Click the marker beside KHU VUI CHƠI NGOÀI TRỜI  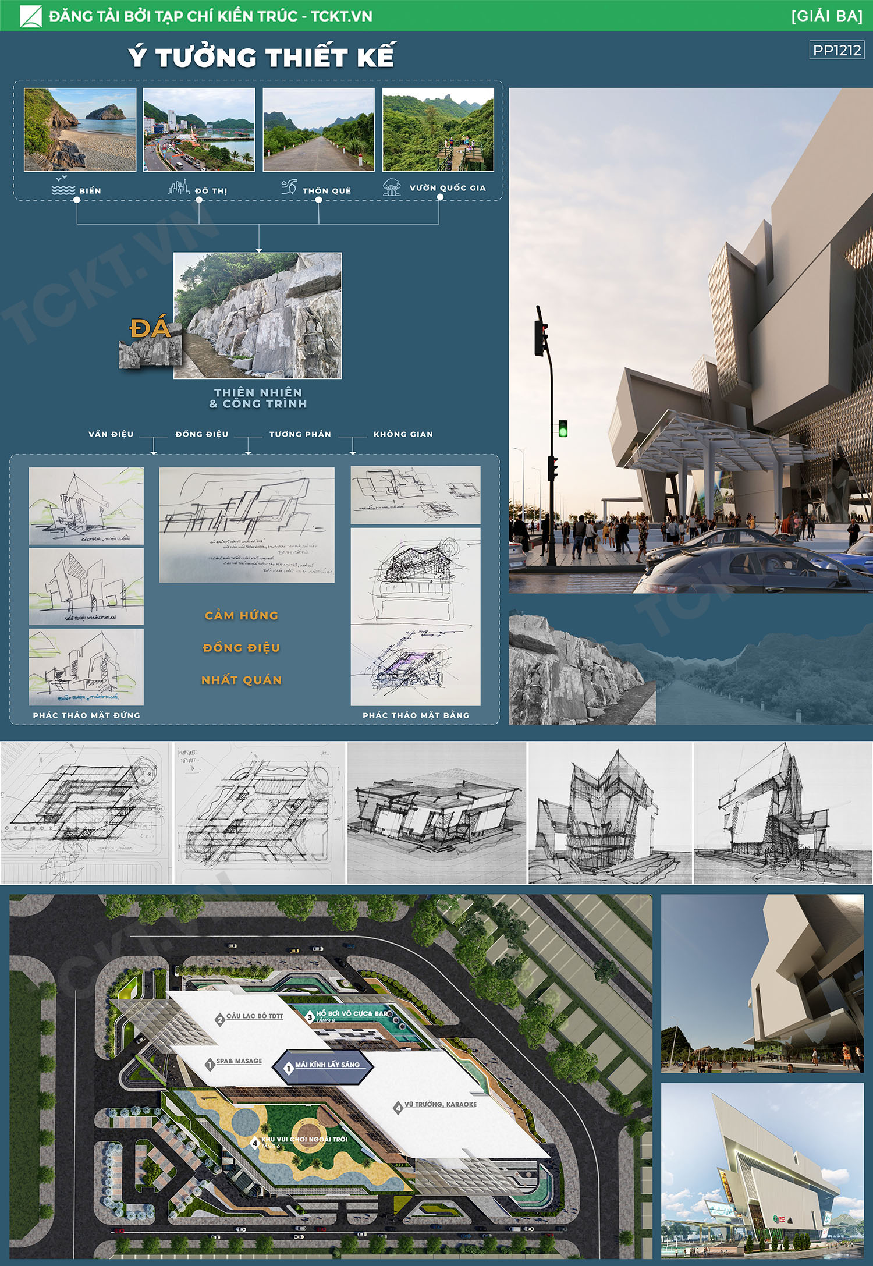[254, 1143]
